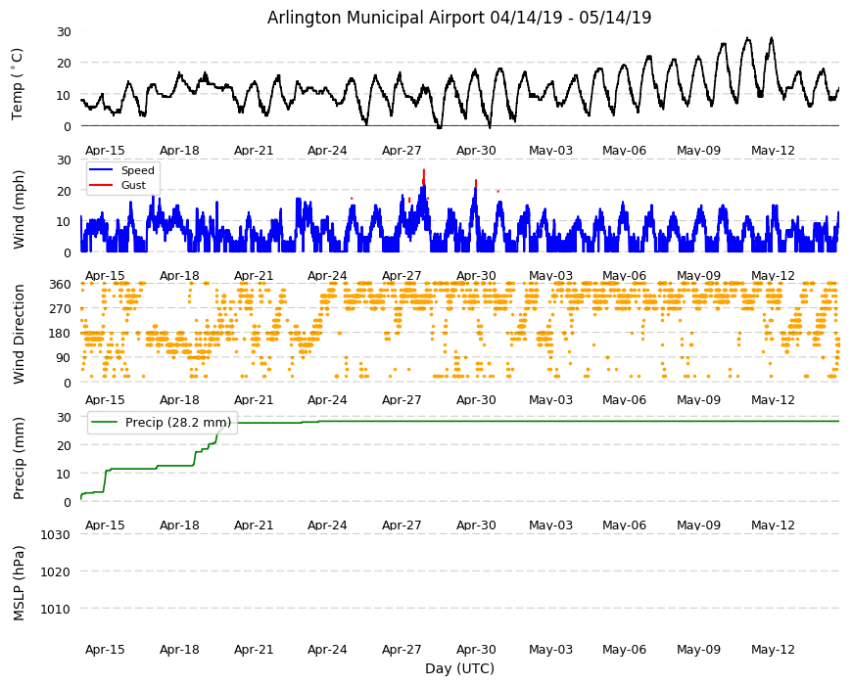
Task: Select the Gust legend entry text
Action: click(x=133, y=185)
